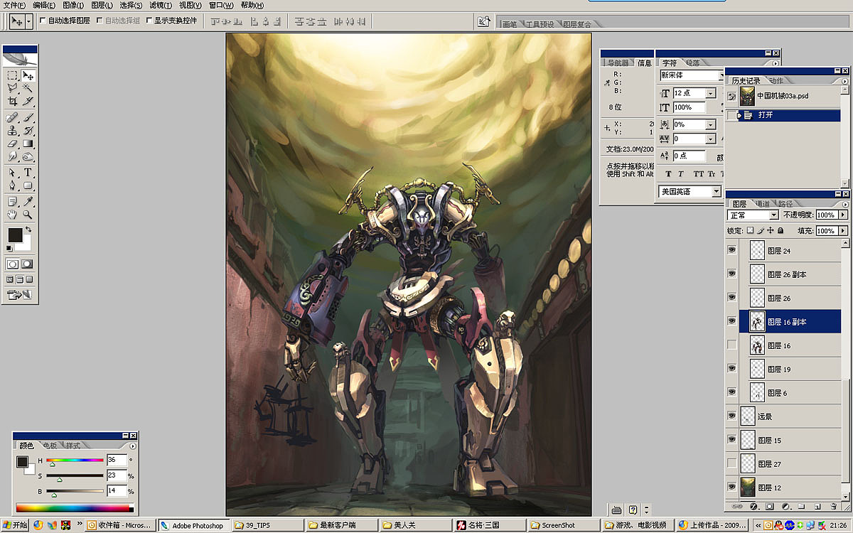Open the 美国英语 language dropdown
Screen dimensions: 853x533
[716, 192]
